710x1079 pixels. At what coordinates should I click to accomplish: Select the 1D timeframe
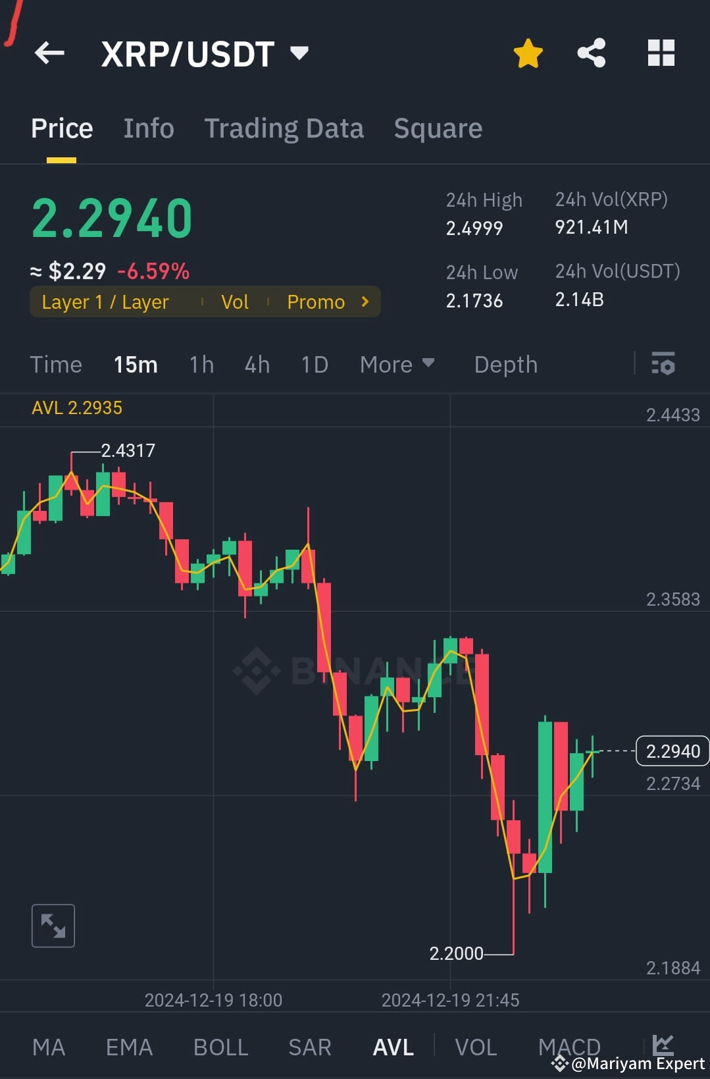(314, 364)
